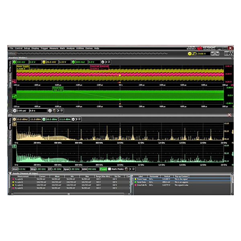Click the Power Supply waveform label

click(x=23, y=67)
